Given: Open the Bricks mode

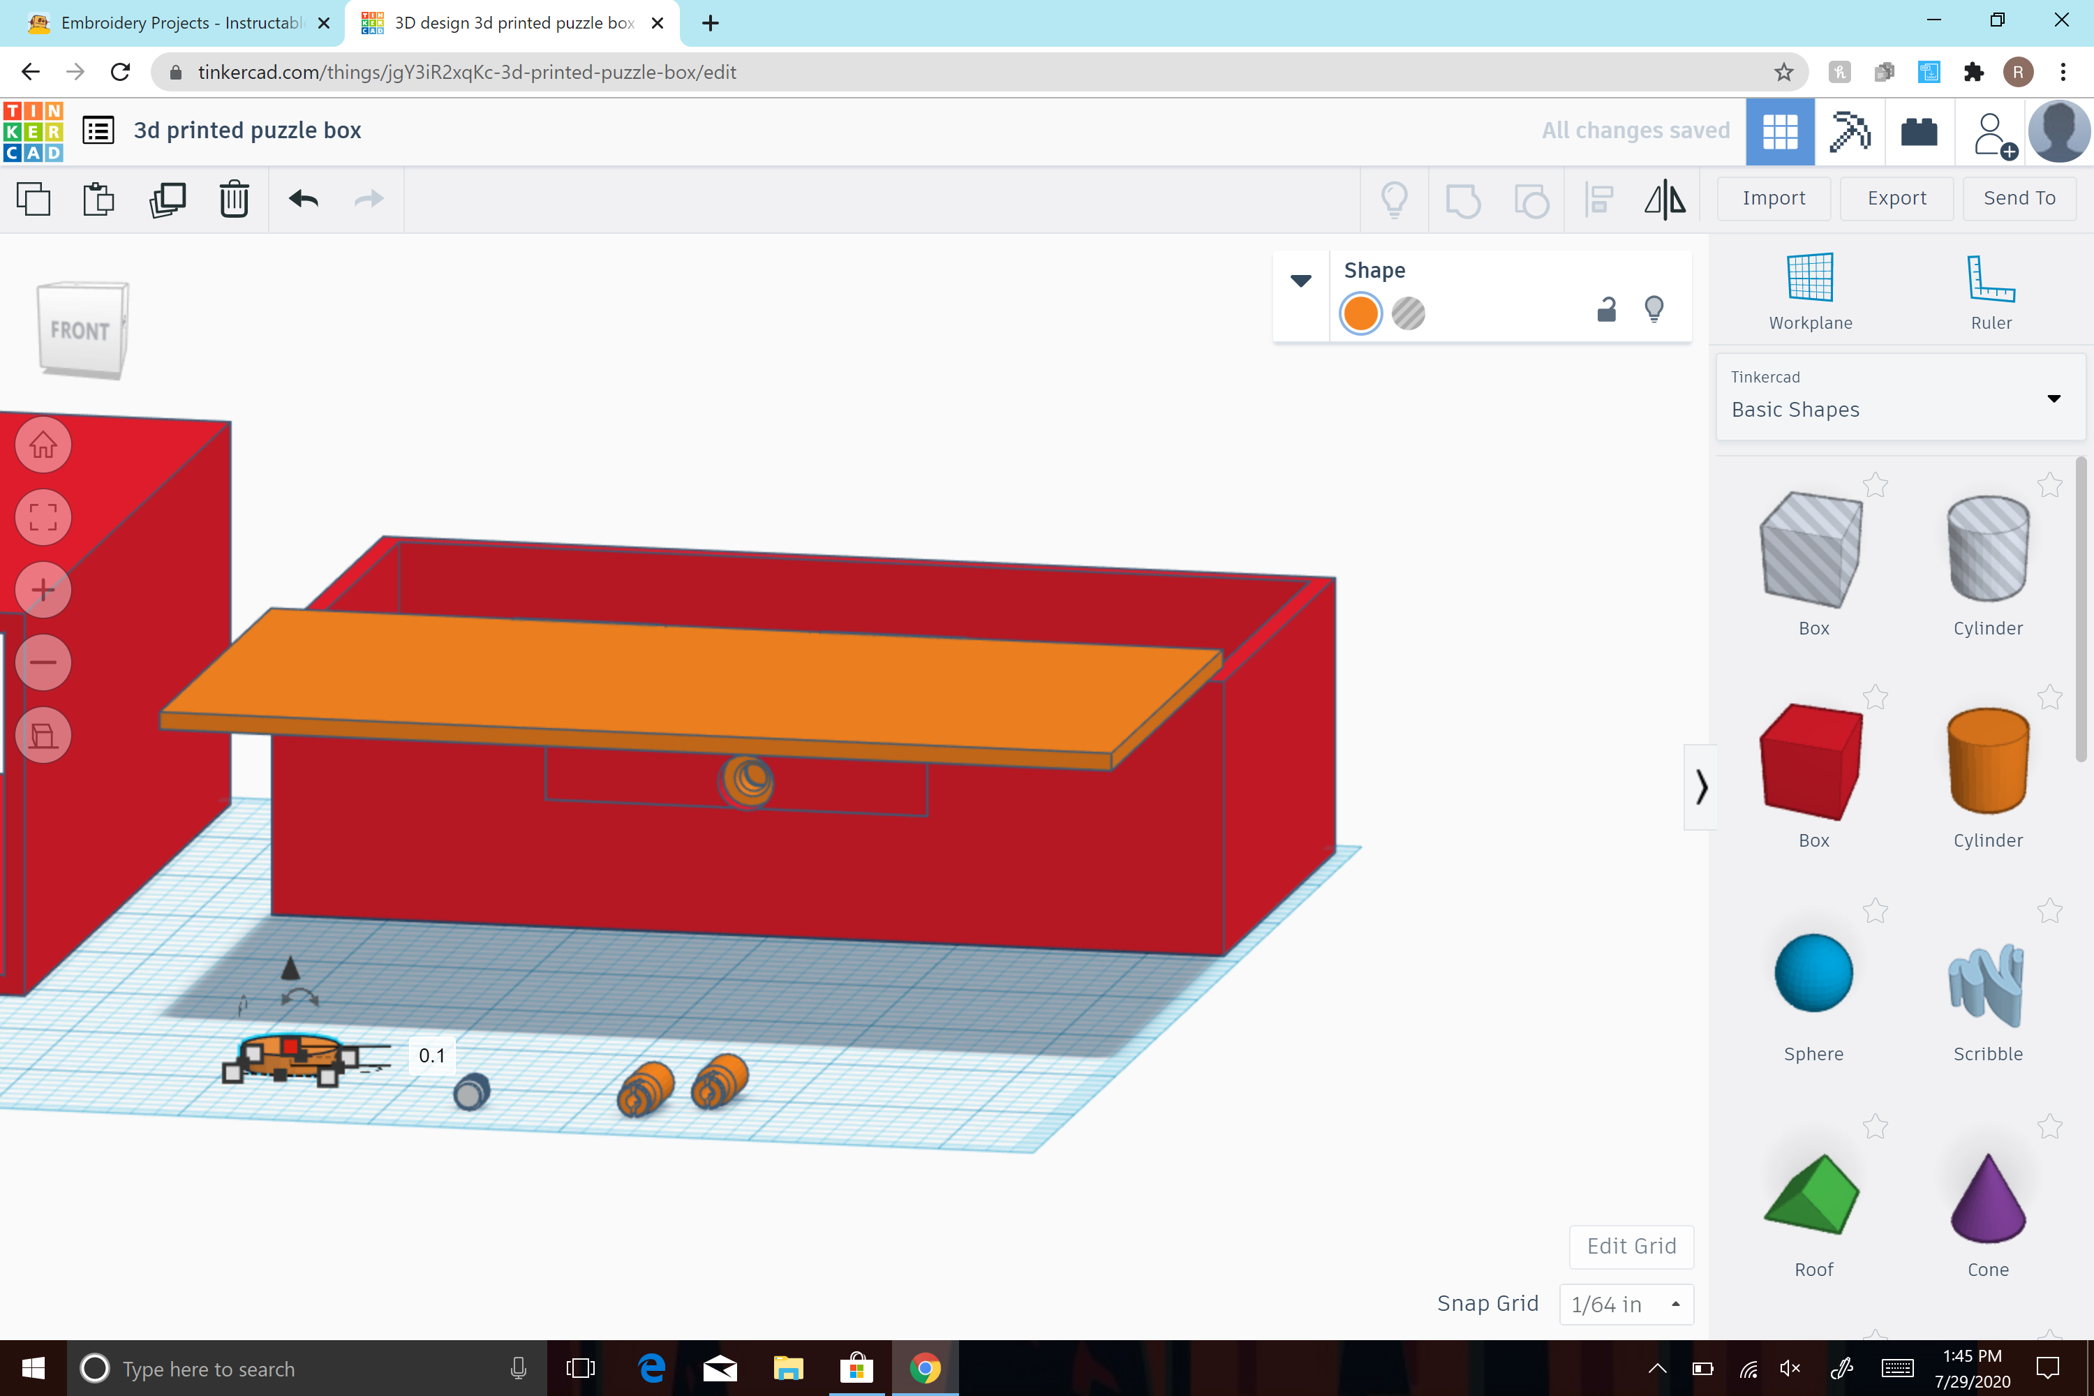Looking at the screenshot, I should click(x=1919, y=132).
